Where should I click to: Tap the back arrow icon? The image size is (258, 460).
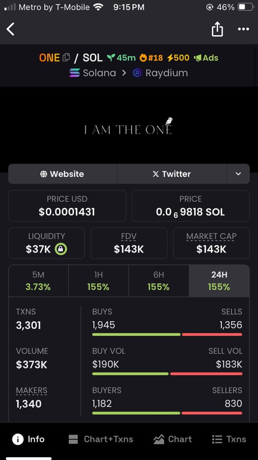pos(11,29)
